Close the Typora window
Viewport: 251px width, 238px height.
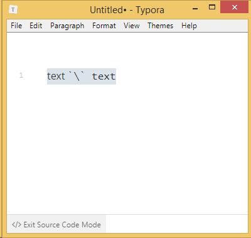click(x=235, y=8)
